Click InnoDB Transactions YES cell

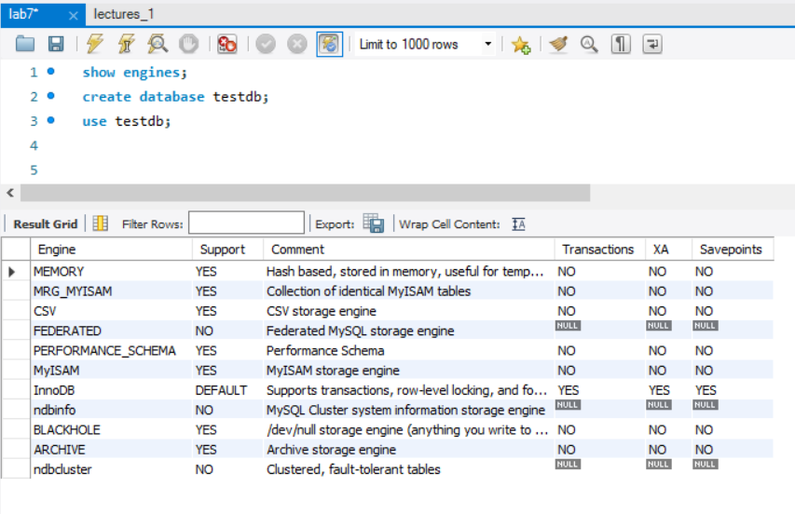(600, 390)
